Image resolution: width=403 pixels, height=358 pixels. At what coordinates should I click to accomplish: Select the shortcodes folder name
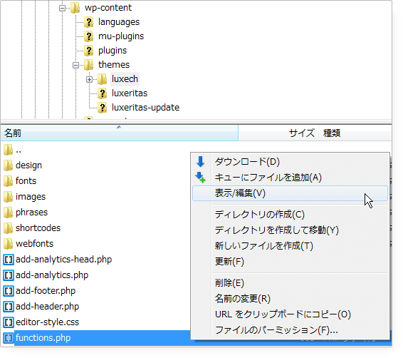point(38,228)
